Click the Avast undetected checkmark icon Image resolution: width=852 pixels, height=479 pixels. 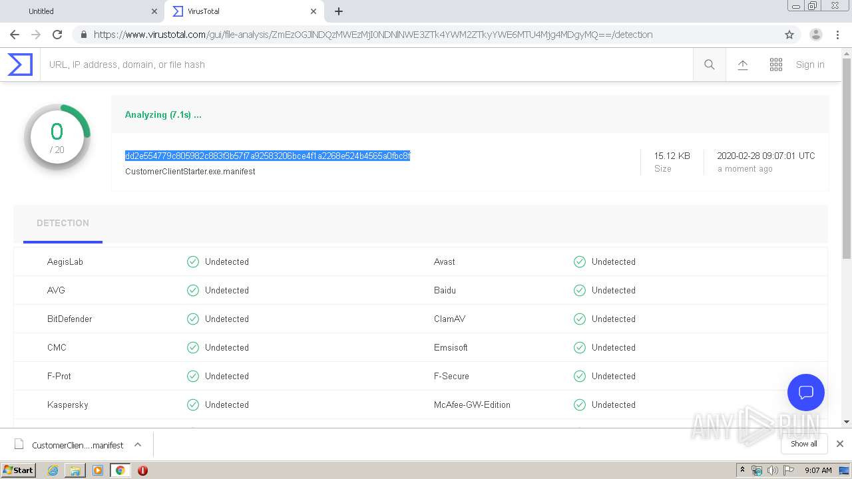[580, 261]
